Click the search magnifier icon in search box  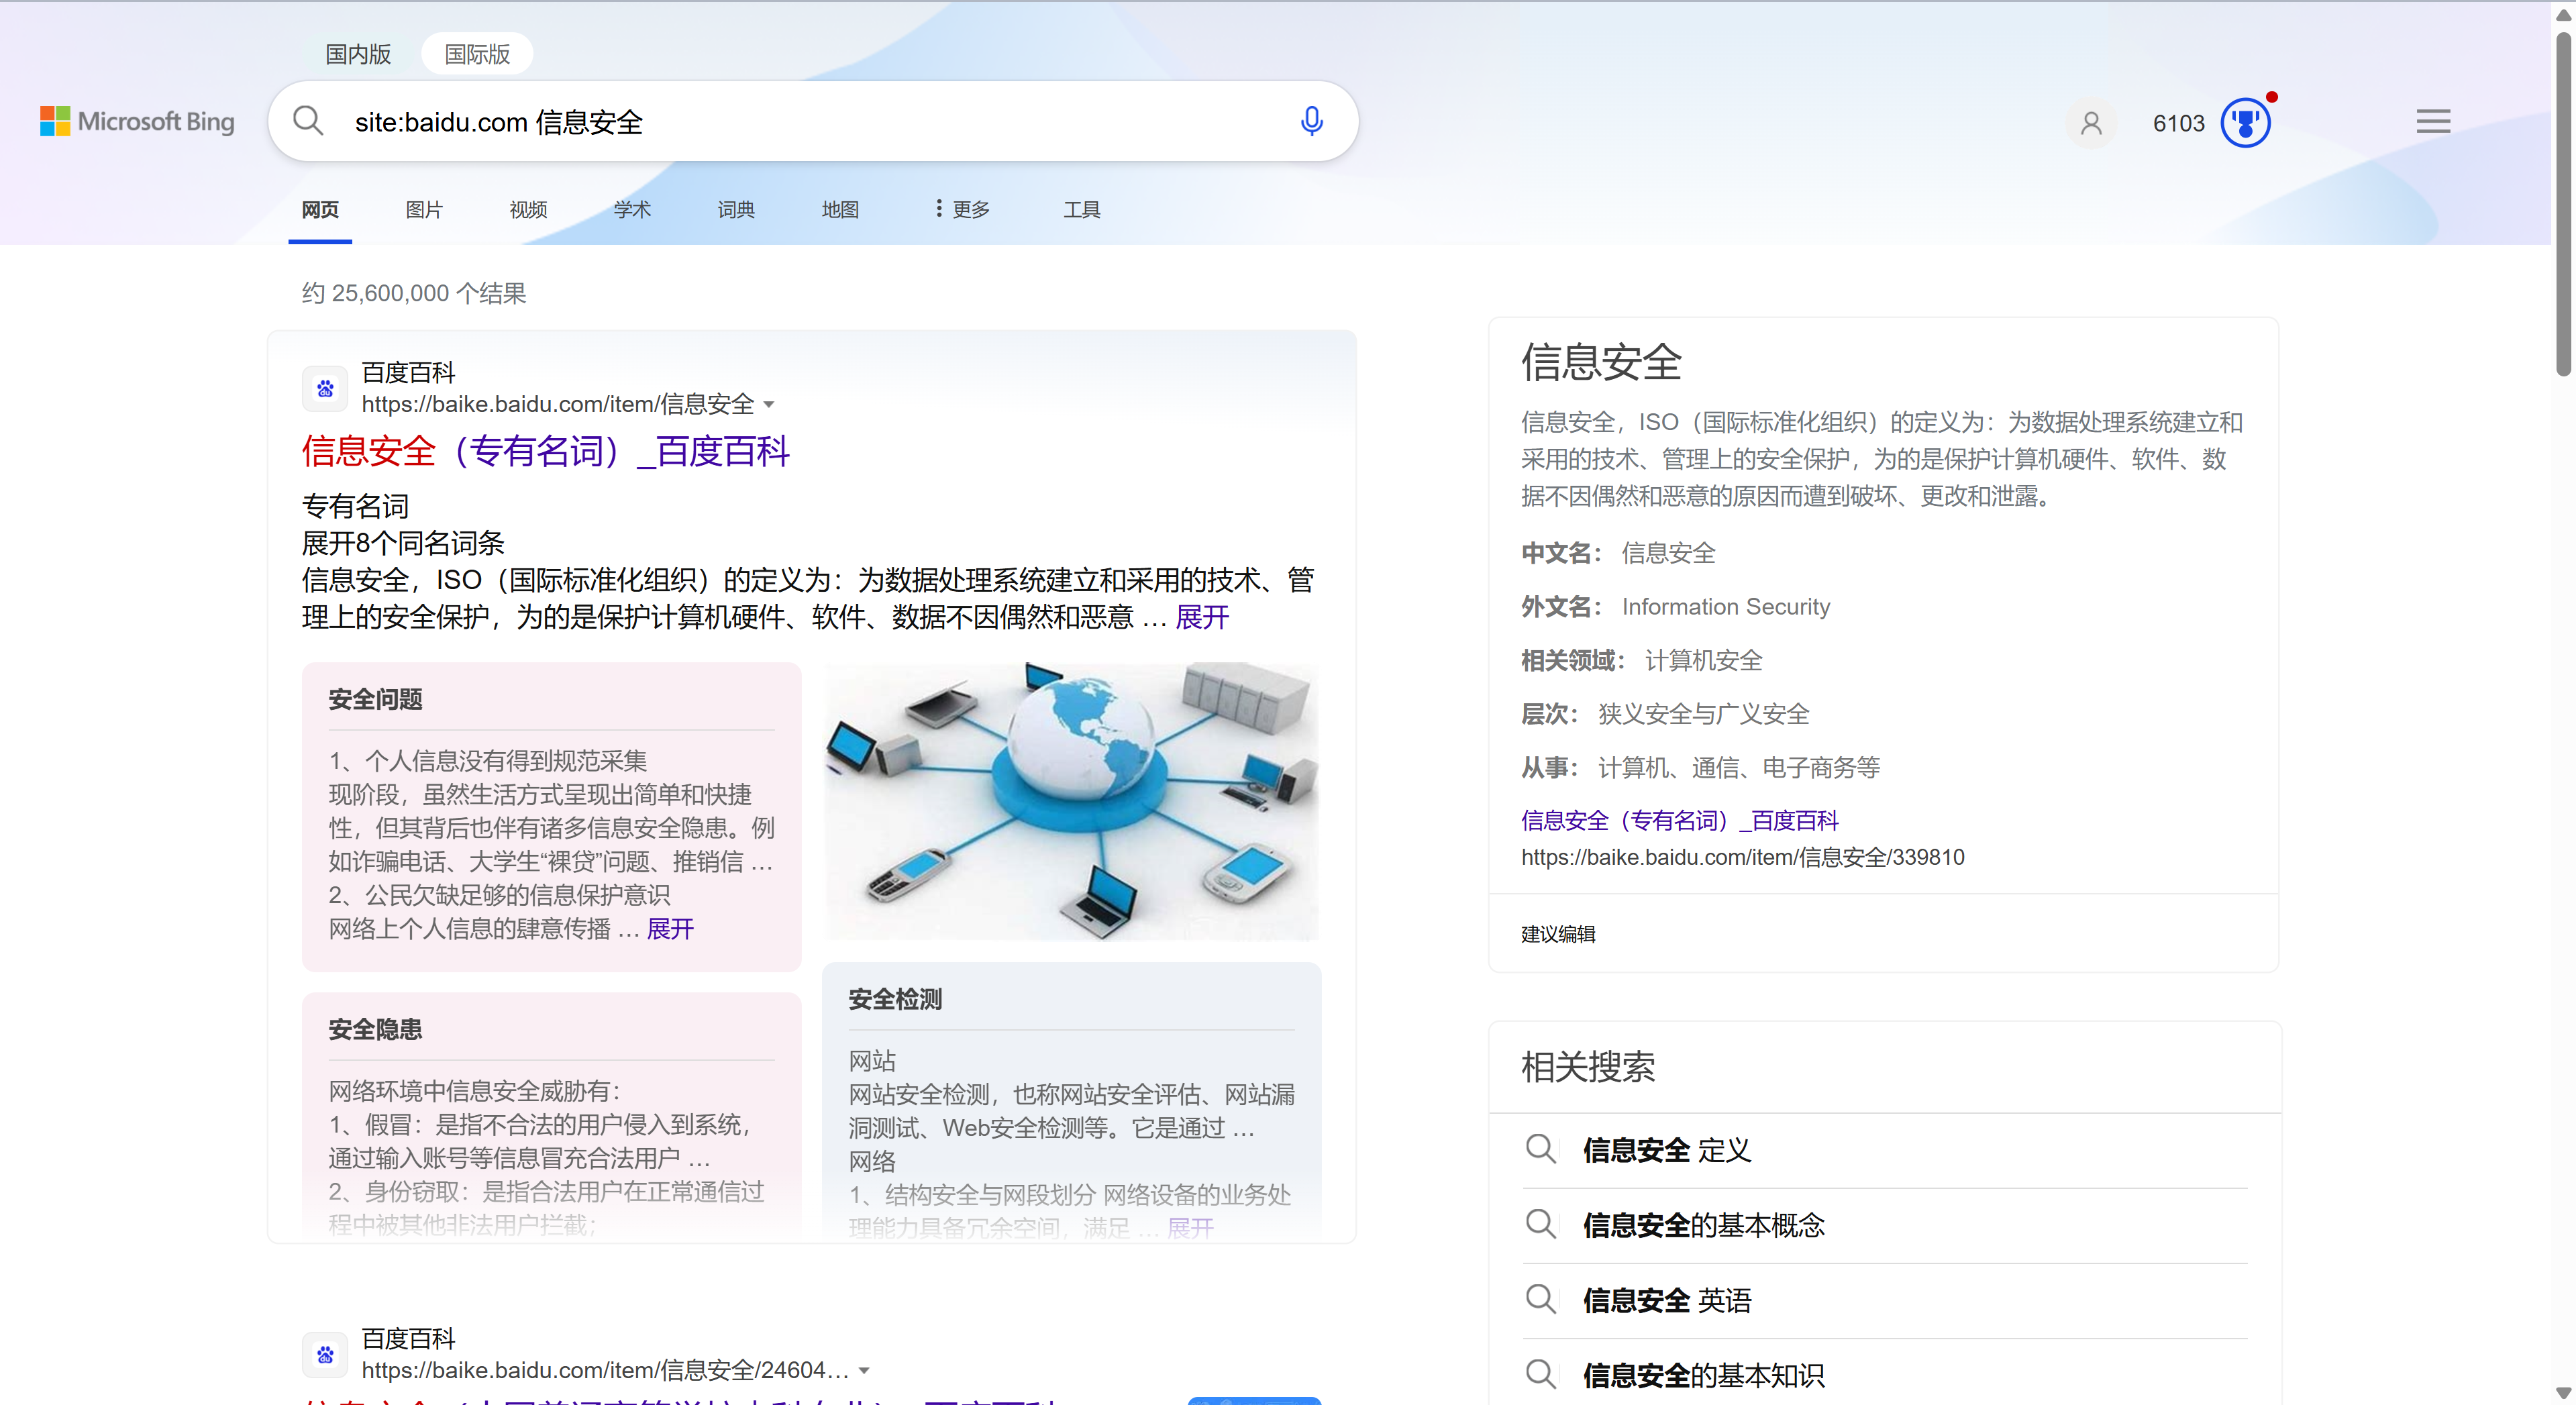[308, 121]
